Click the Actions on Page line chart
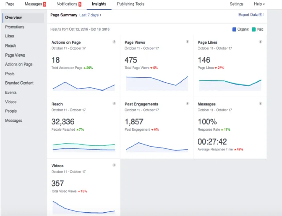Image resolution: width=282 pixels, height=216 pixels. click(84, 86)
